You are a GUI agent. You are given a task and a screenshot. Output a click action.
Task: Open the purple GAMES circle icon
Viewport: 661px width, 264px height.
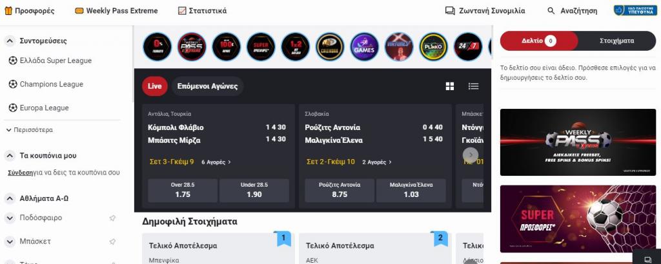[365, 46]
